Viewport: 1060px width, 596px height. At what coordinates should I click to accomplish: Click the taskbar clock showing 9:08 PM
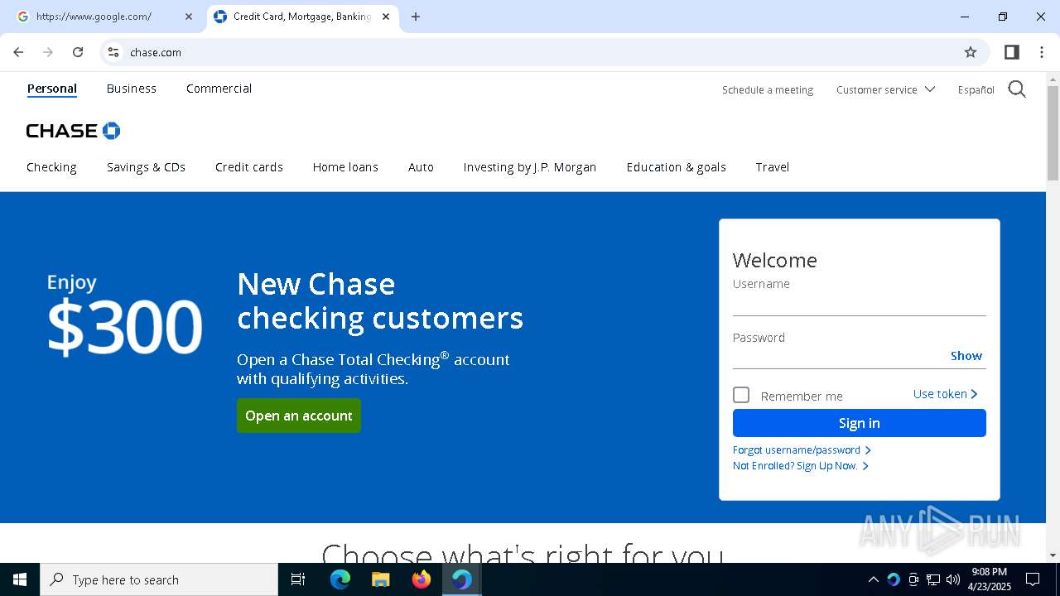(x=990, y=579)
